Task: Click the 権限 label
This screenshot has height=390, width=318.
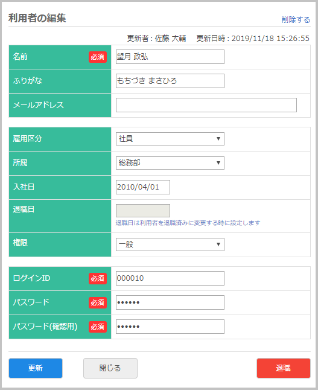Action: click(20, 243)
